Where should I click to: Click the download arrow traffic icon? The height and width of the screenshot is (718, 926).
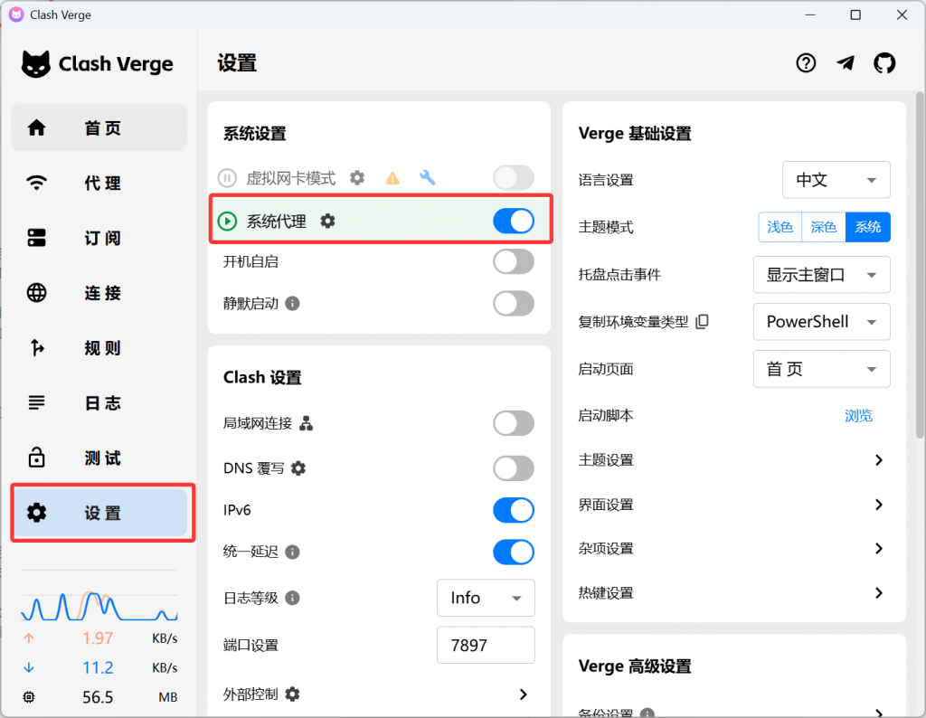click(28, 667)
